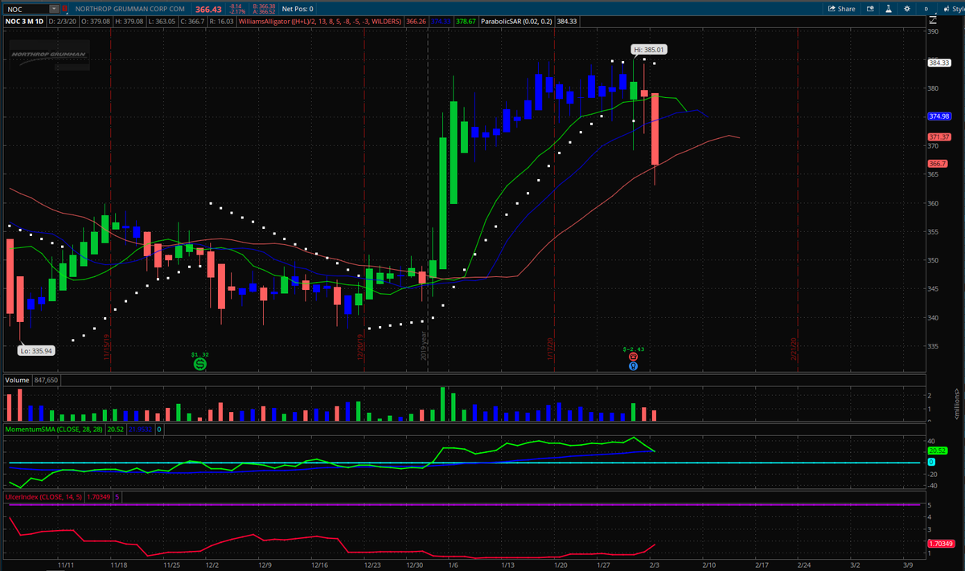965x571 pixels.
Task: Click the Lo: 335.94 price bubble
Action: pyautogui.click(x=36, y=350)
